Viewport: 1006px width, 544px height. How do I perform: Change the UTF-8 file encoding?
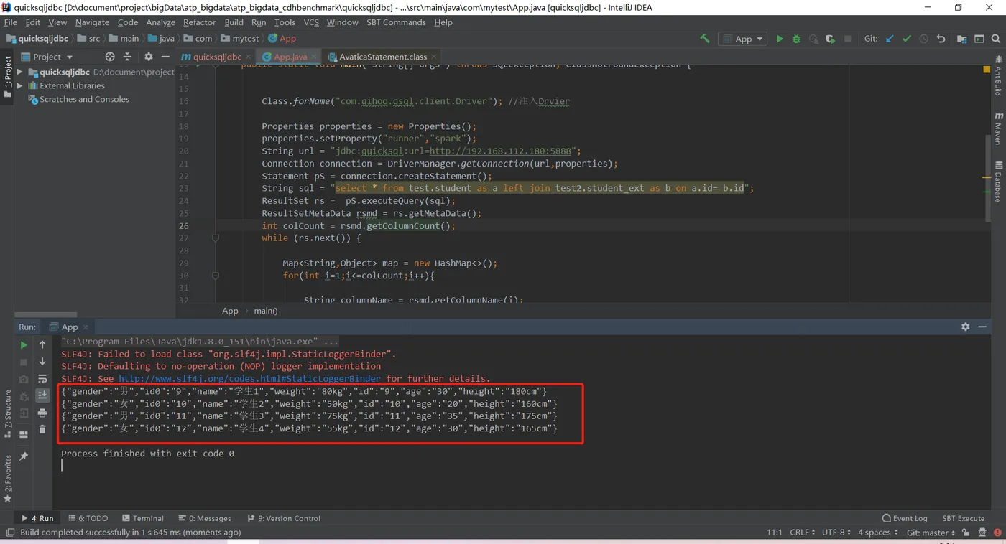pyautogui.click(x=836, y=533)
